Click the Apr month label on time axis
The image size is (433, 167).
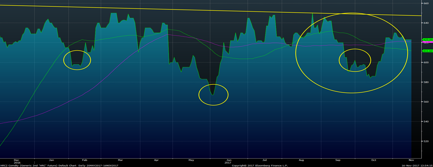click(x=156, y=160)
